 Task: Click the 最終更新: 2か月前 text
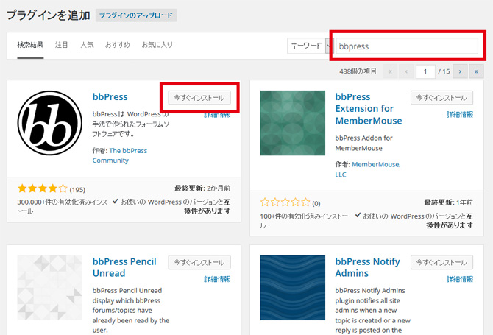[202, 188]
